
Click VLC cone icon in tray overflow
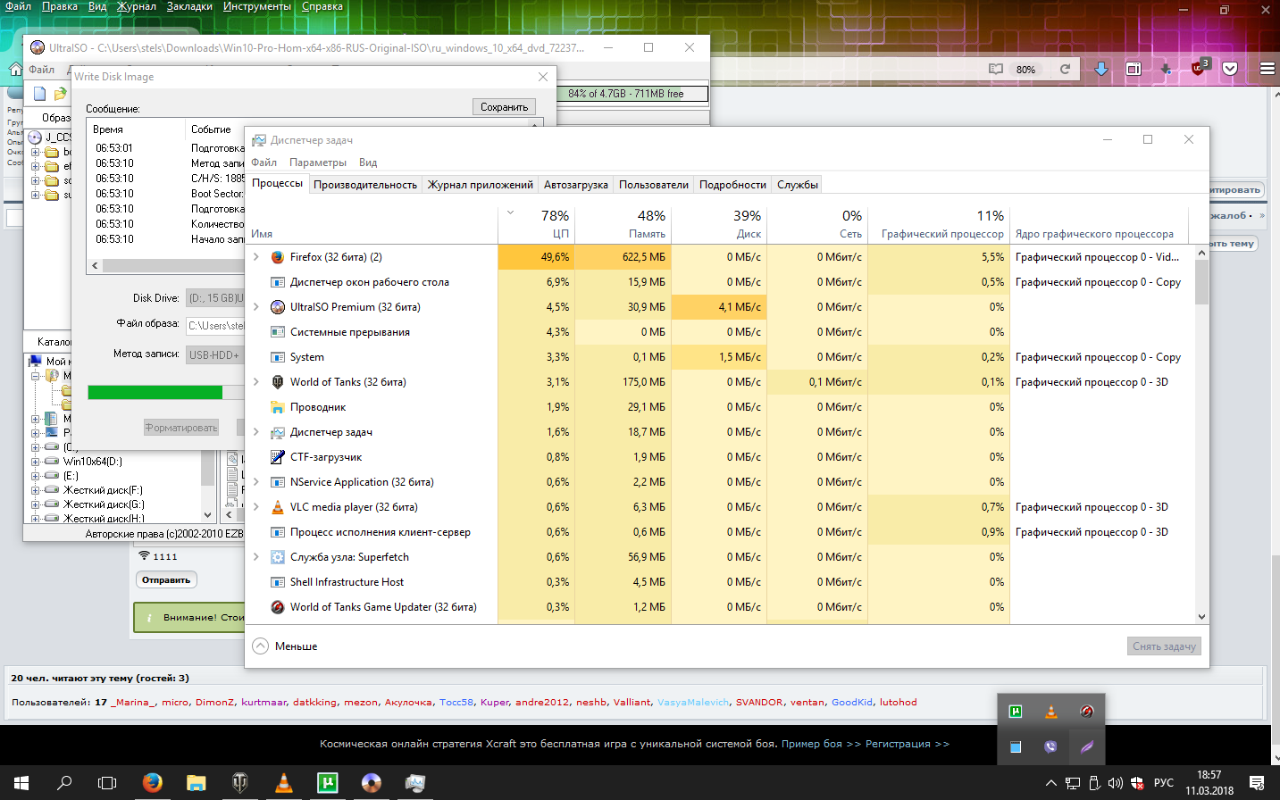point(1051,712)
